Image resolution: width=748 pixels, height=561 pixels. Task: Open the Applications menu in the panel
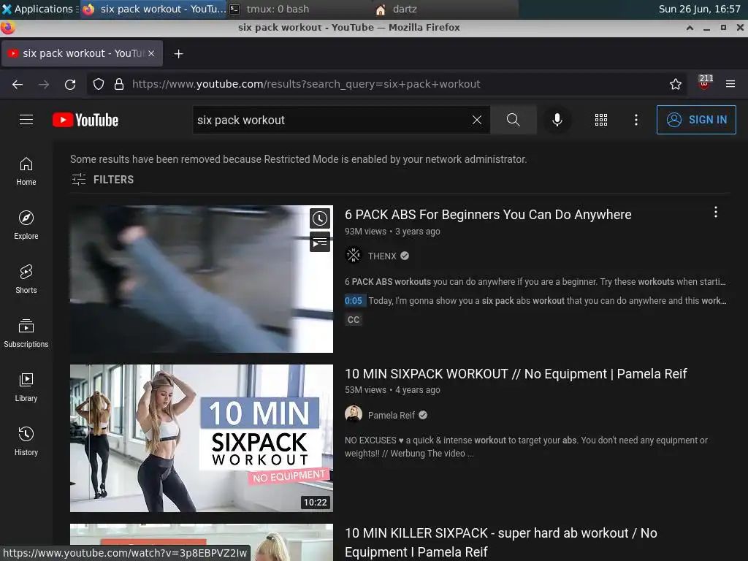tap(40, 9)
